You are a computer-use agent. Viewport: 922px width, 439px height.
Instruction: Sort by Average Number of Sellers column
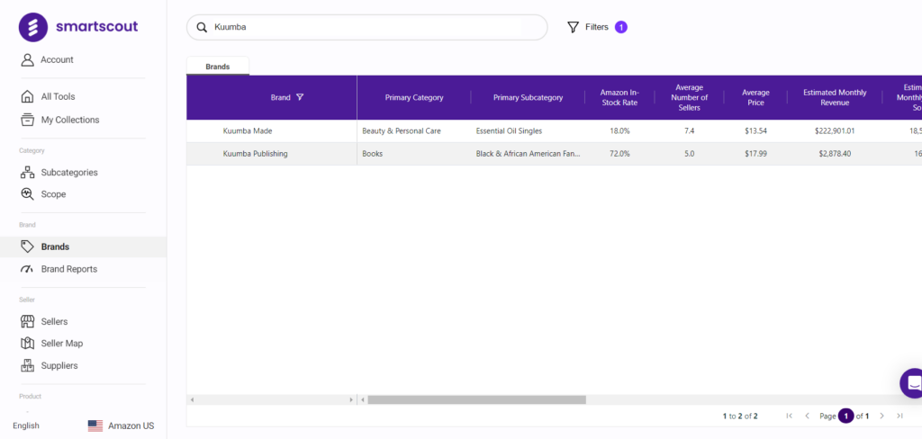(689, 97)
